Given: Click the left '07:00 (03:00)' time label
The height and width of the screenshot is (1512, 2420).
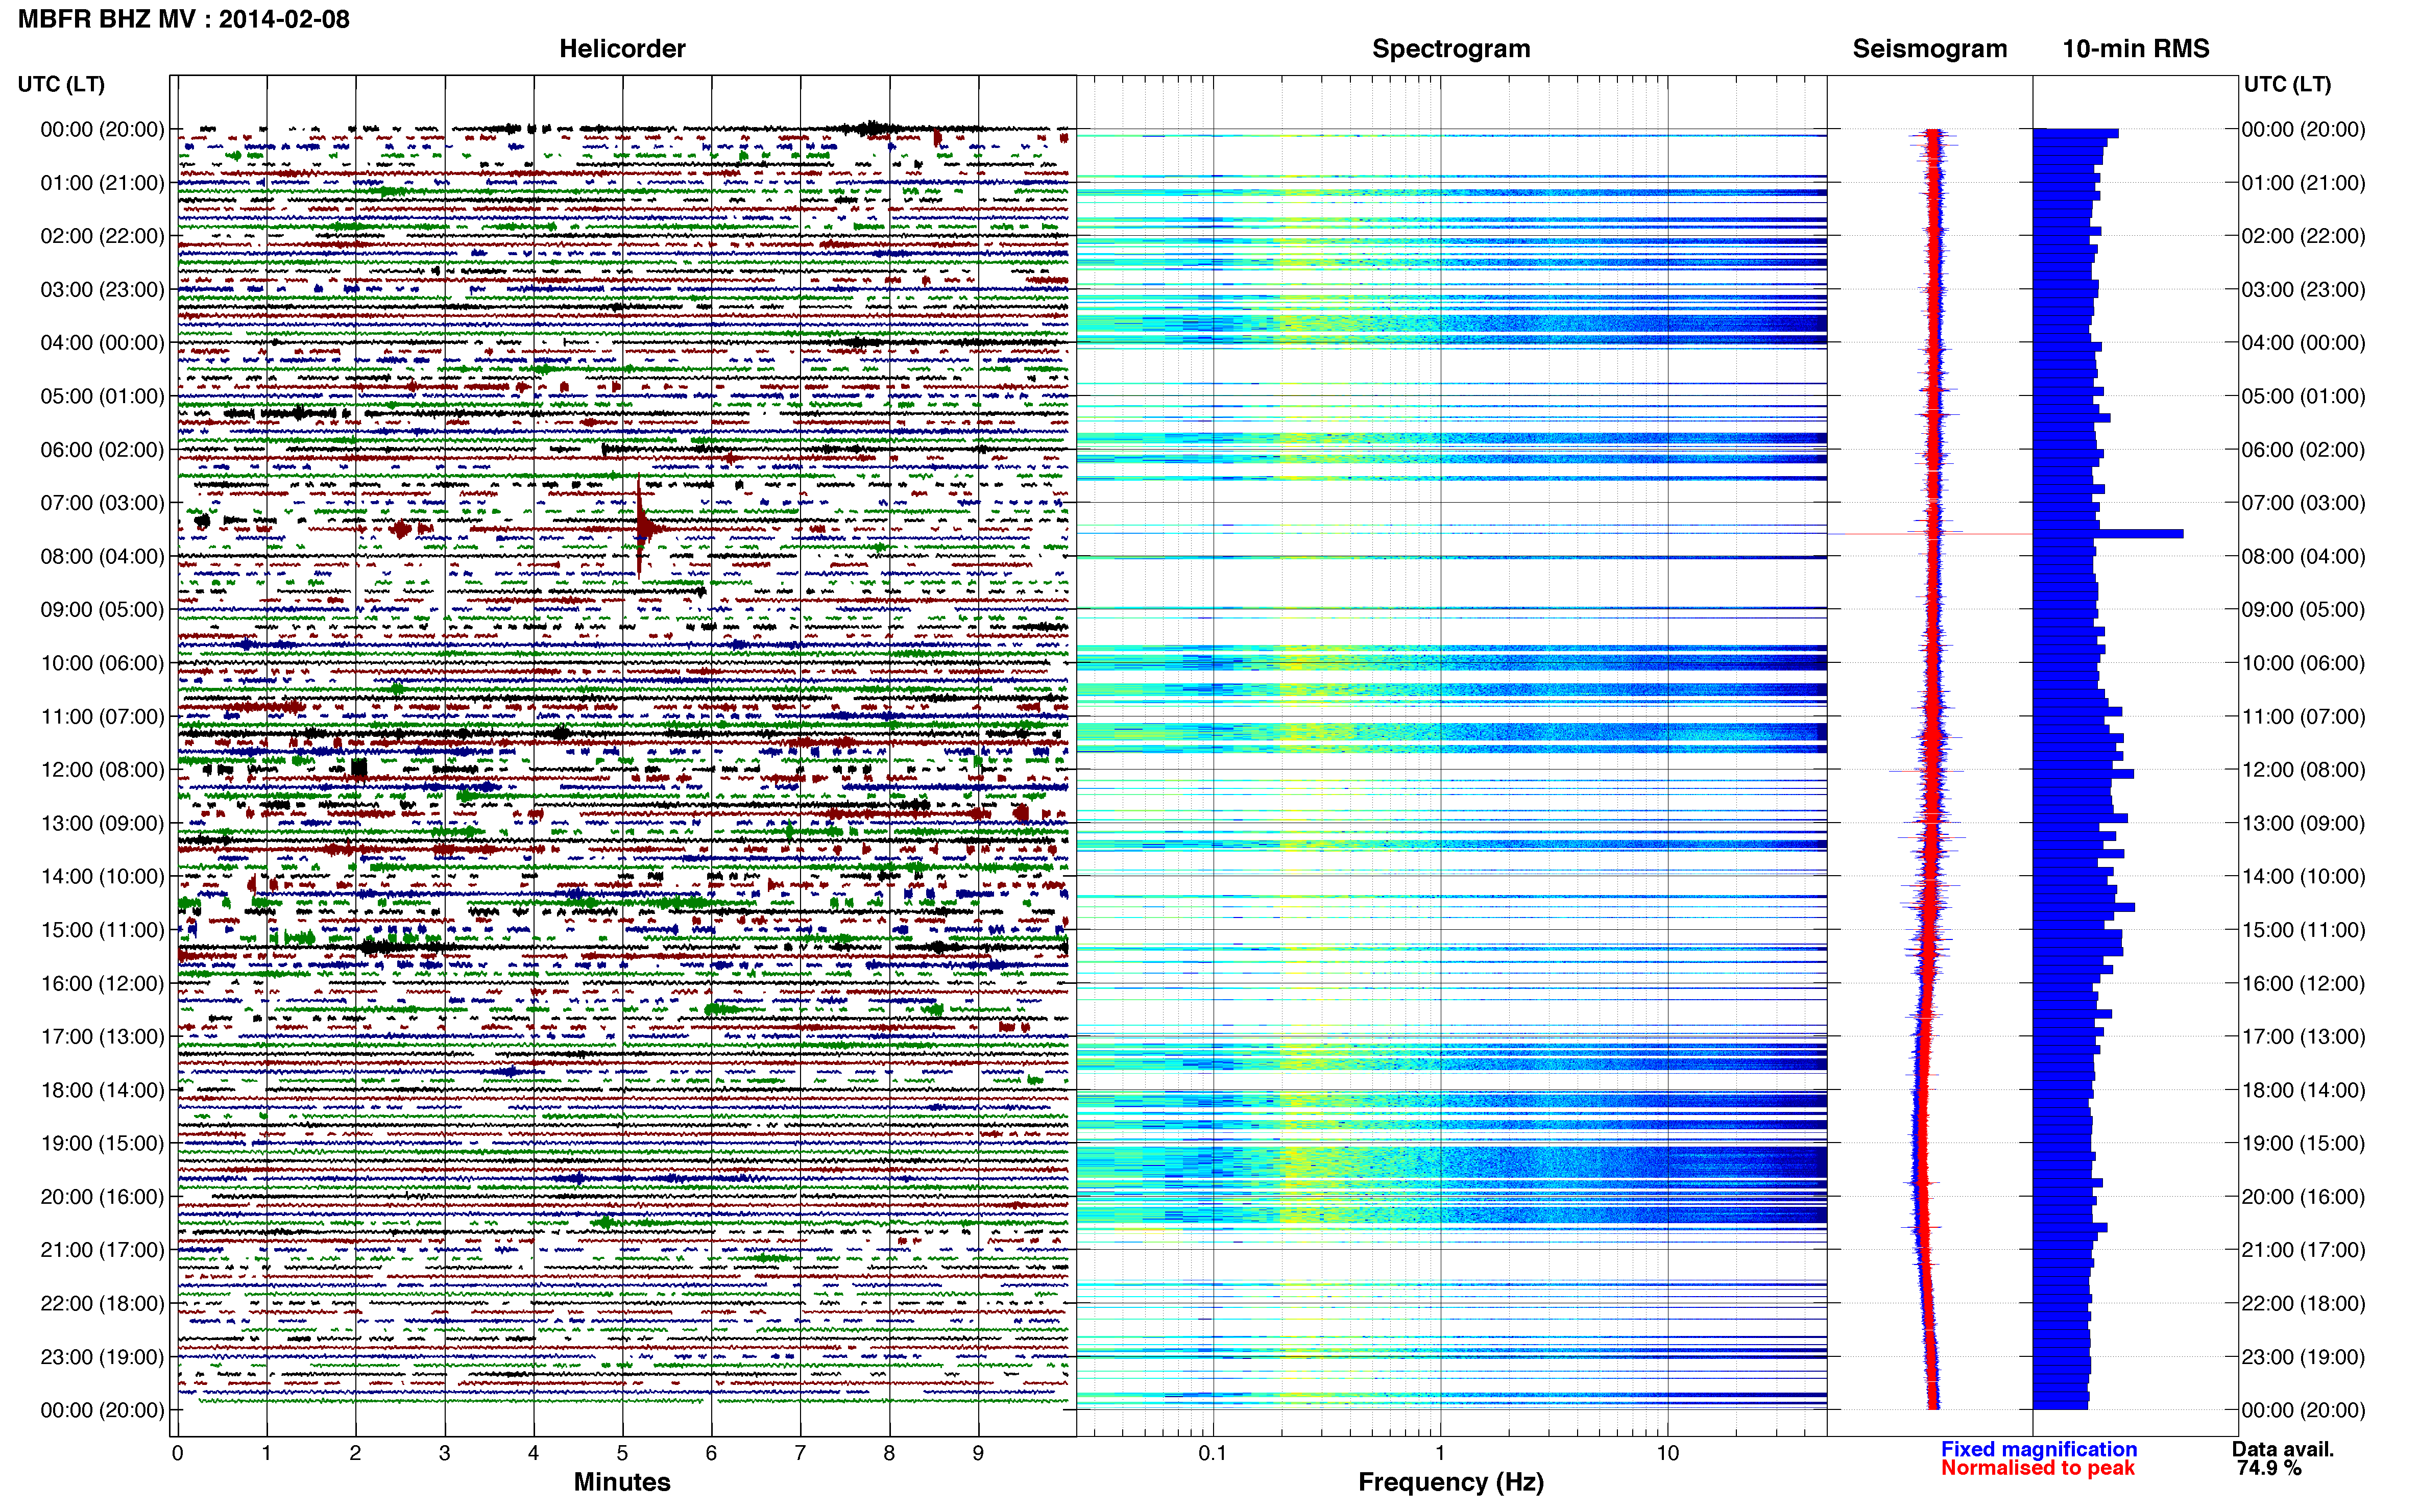Looking at the screenshot, I should click(x=102, y=503).
